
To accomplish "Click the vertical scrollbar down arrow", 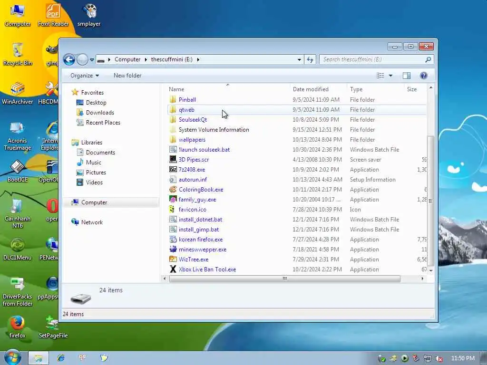I will coord(430,270).
